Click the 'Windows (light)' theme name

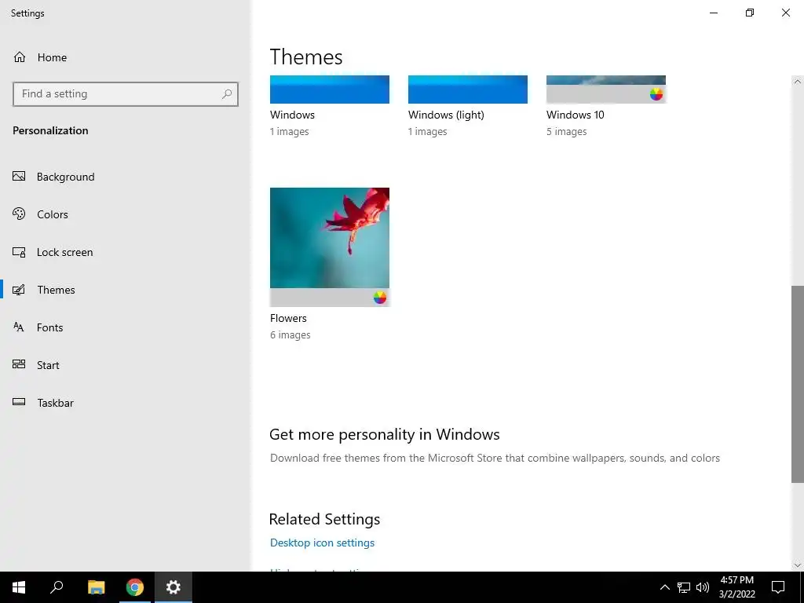[x=446, y=115]
